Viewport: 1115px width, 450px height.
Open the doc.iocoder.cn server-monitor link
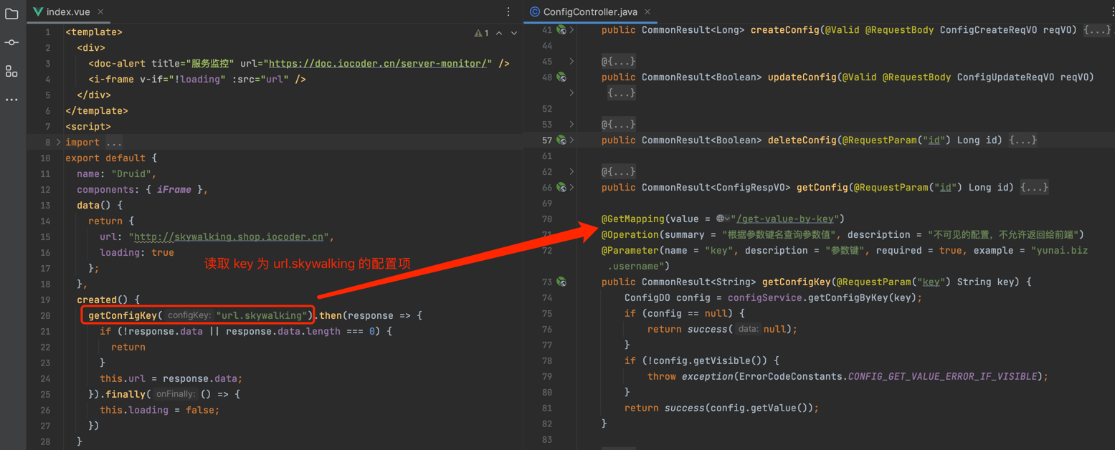click(380, 64)
